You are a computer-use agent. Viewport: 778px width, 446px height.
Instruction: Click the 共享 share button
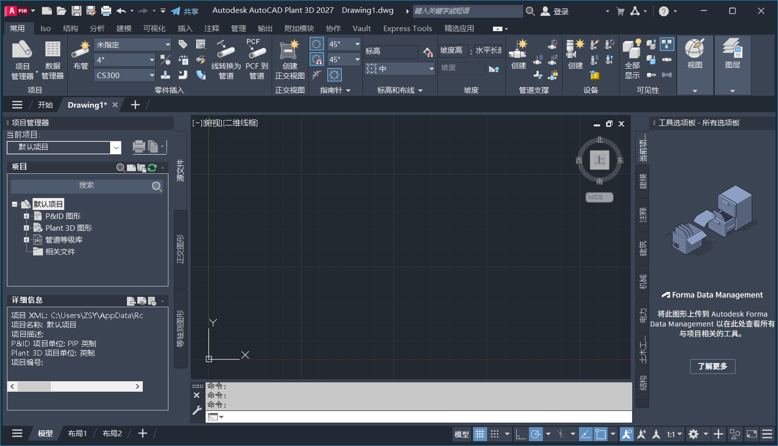coord(185,11)
